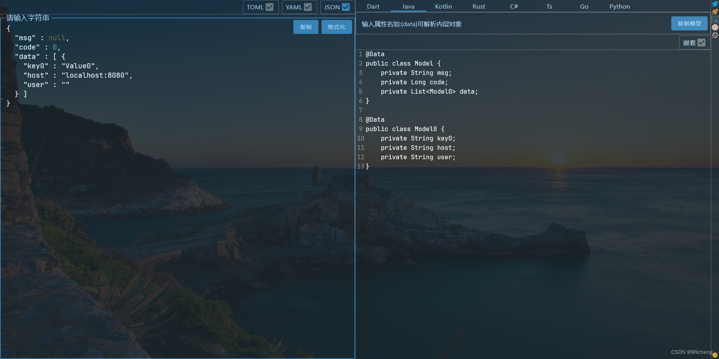Select the Java tab

[x=408, y=7]
